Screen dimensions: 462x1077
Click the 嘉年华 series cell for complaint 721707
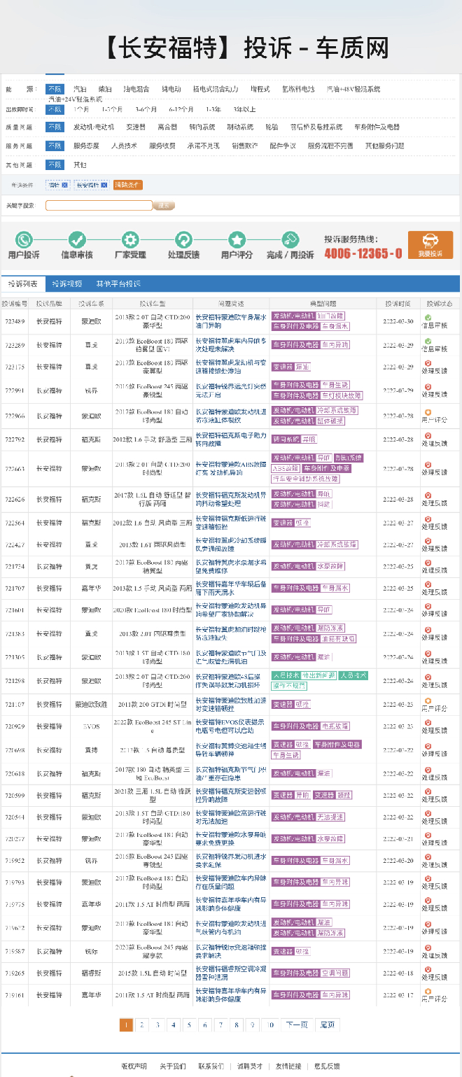(x=92, y=588)
